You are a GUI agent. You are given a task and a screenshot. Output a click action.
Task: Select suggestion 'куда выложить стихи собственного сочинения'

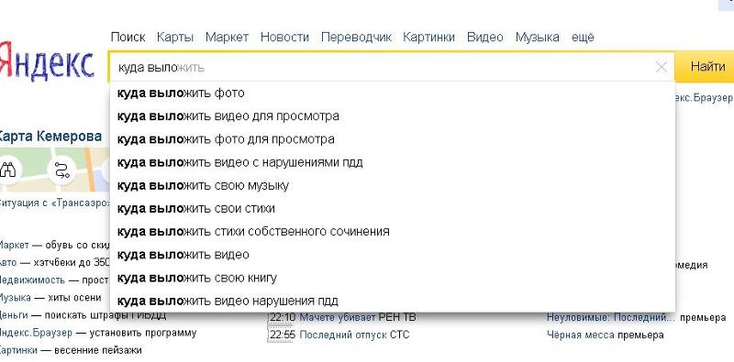[x=393, y=232]
